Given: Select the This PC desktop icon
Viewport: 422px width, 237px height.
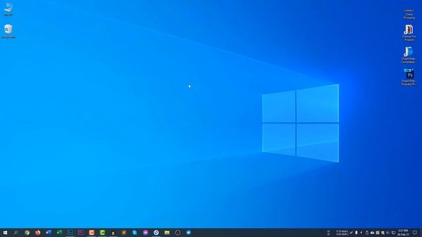Looking at the screenshot, I should (x=9, y=9).
